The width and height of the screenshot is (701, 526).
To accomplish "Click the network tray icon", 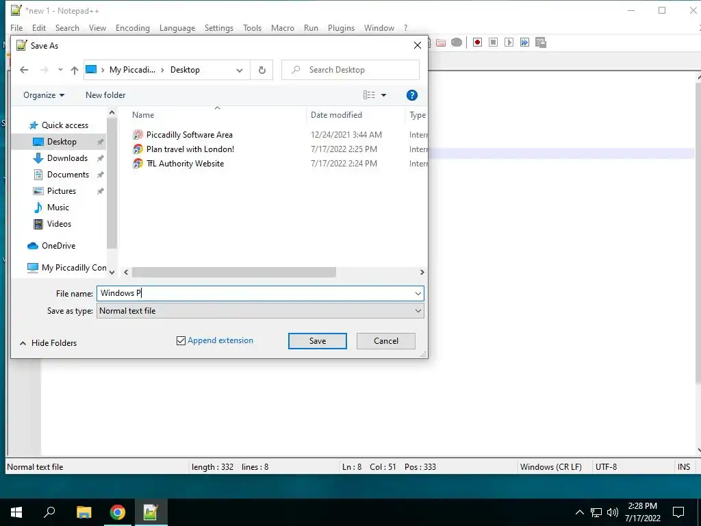I will click(x=596, y=512).
